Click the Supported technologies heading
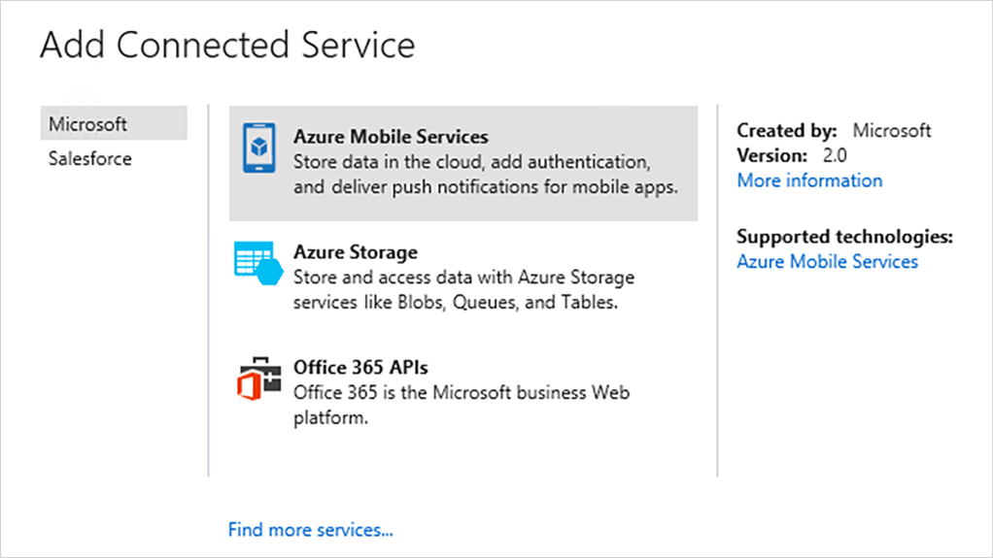The image size is (993, 558). pyautogui.click(x=845, y=237)
